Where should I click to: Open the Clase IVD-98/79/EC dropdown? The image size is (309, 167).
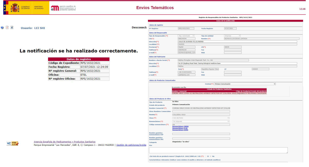pos(201,118)
